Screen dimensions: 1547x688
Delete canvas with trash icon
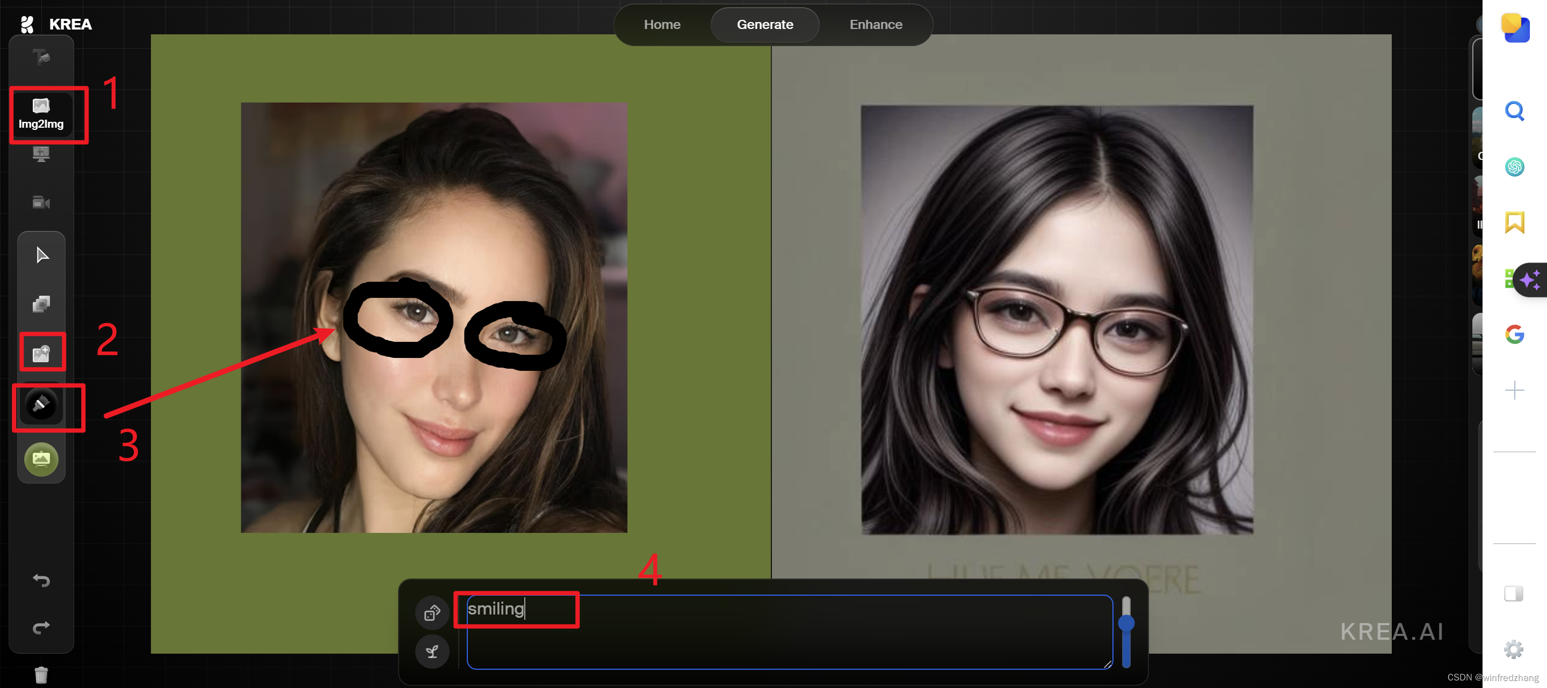(x=41, y=675)
